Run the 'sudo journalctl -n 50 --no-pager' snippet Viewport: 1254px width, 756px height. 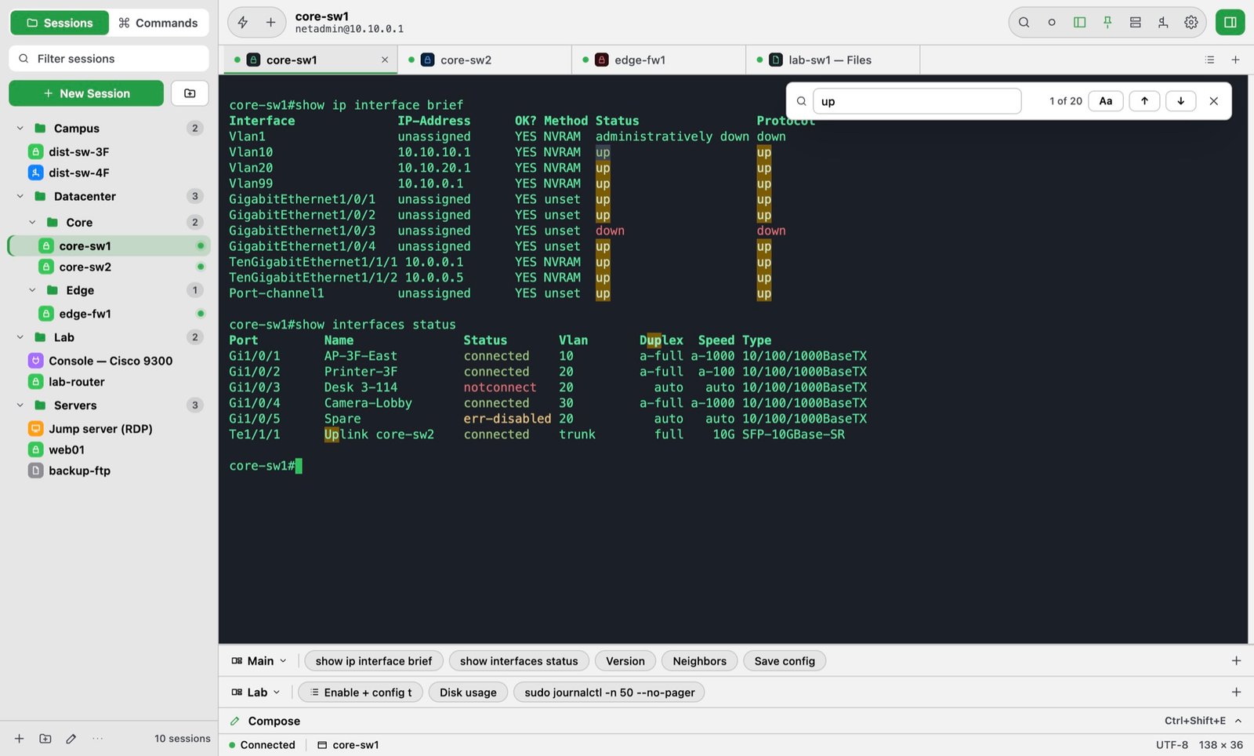click(x=610, y=692)
